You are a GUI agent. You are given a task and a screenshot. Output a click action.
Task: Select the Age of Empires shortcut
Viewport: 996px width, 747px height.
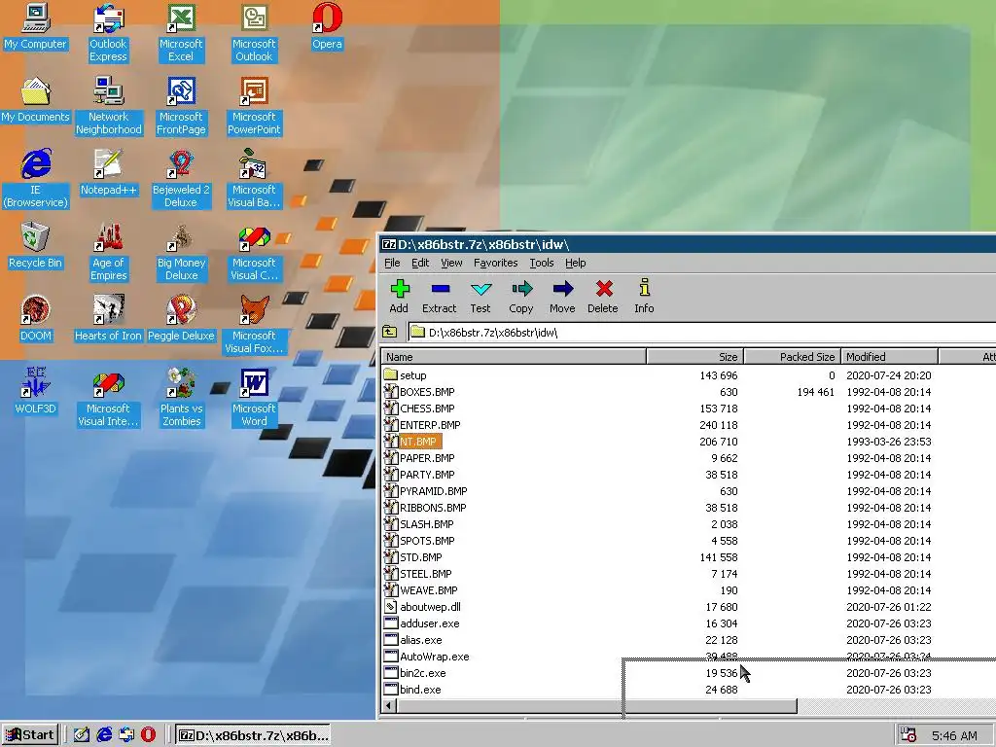[x=109, y=252]
